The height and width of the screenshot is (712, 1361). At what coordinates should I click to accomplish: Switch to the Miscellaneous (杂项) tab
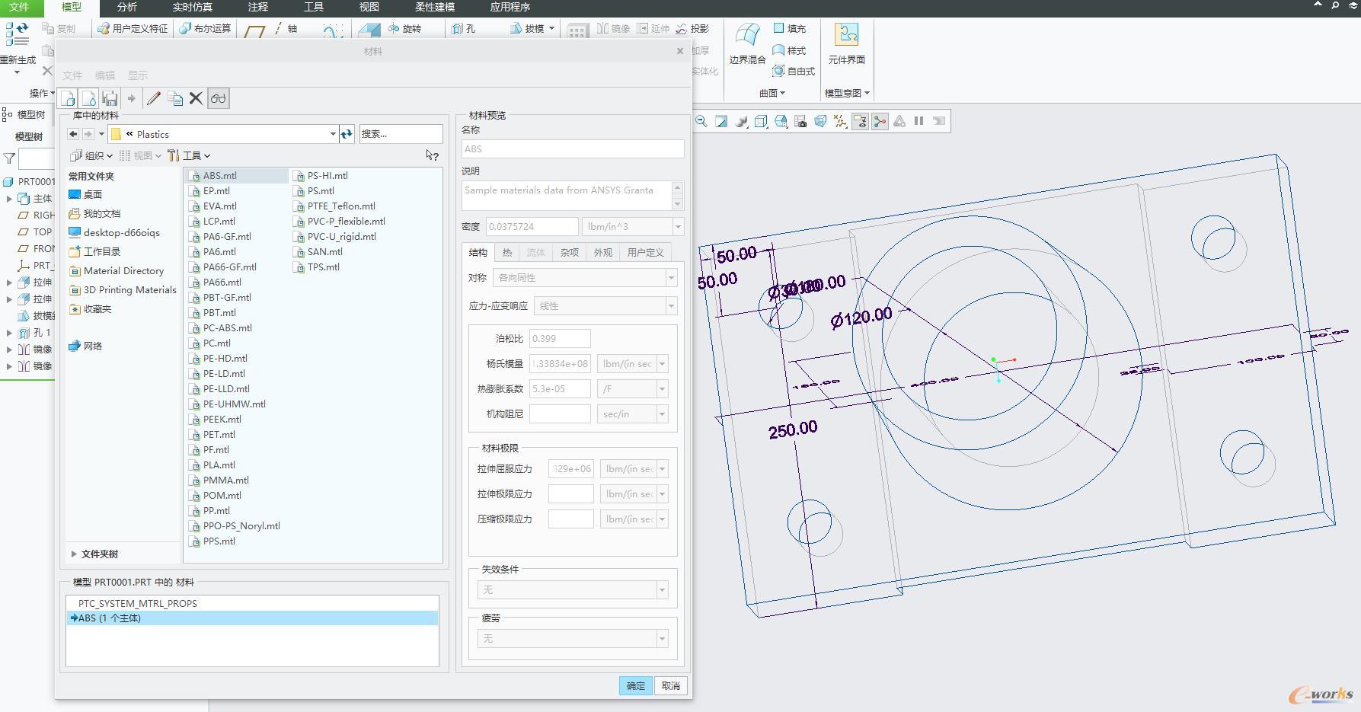(569, 253)
